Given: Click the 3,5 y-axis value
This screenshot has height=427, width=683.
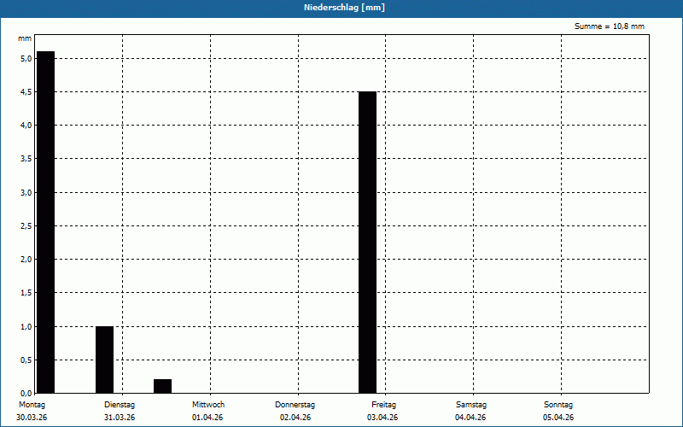Looking at the screenshot, I should point(26,159).
